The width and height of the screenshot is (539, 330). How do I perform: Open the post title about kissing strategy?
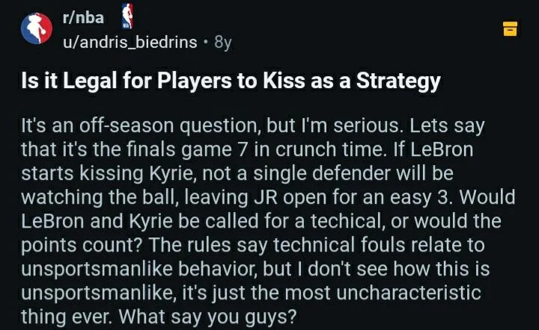(231, 81)
